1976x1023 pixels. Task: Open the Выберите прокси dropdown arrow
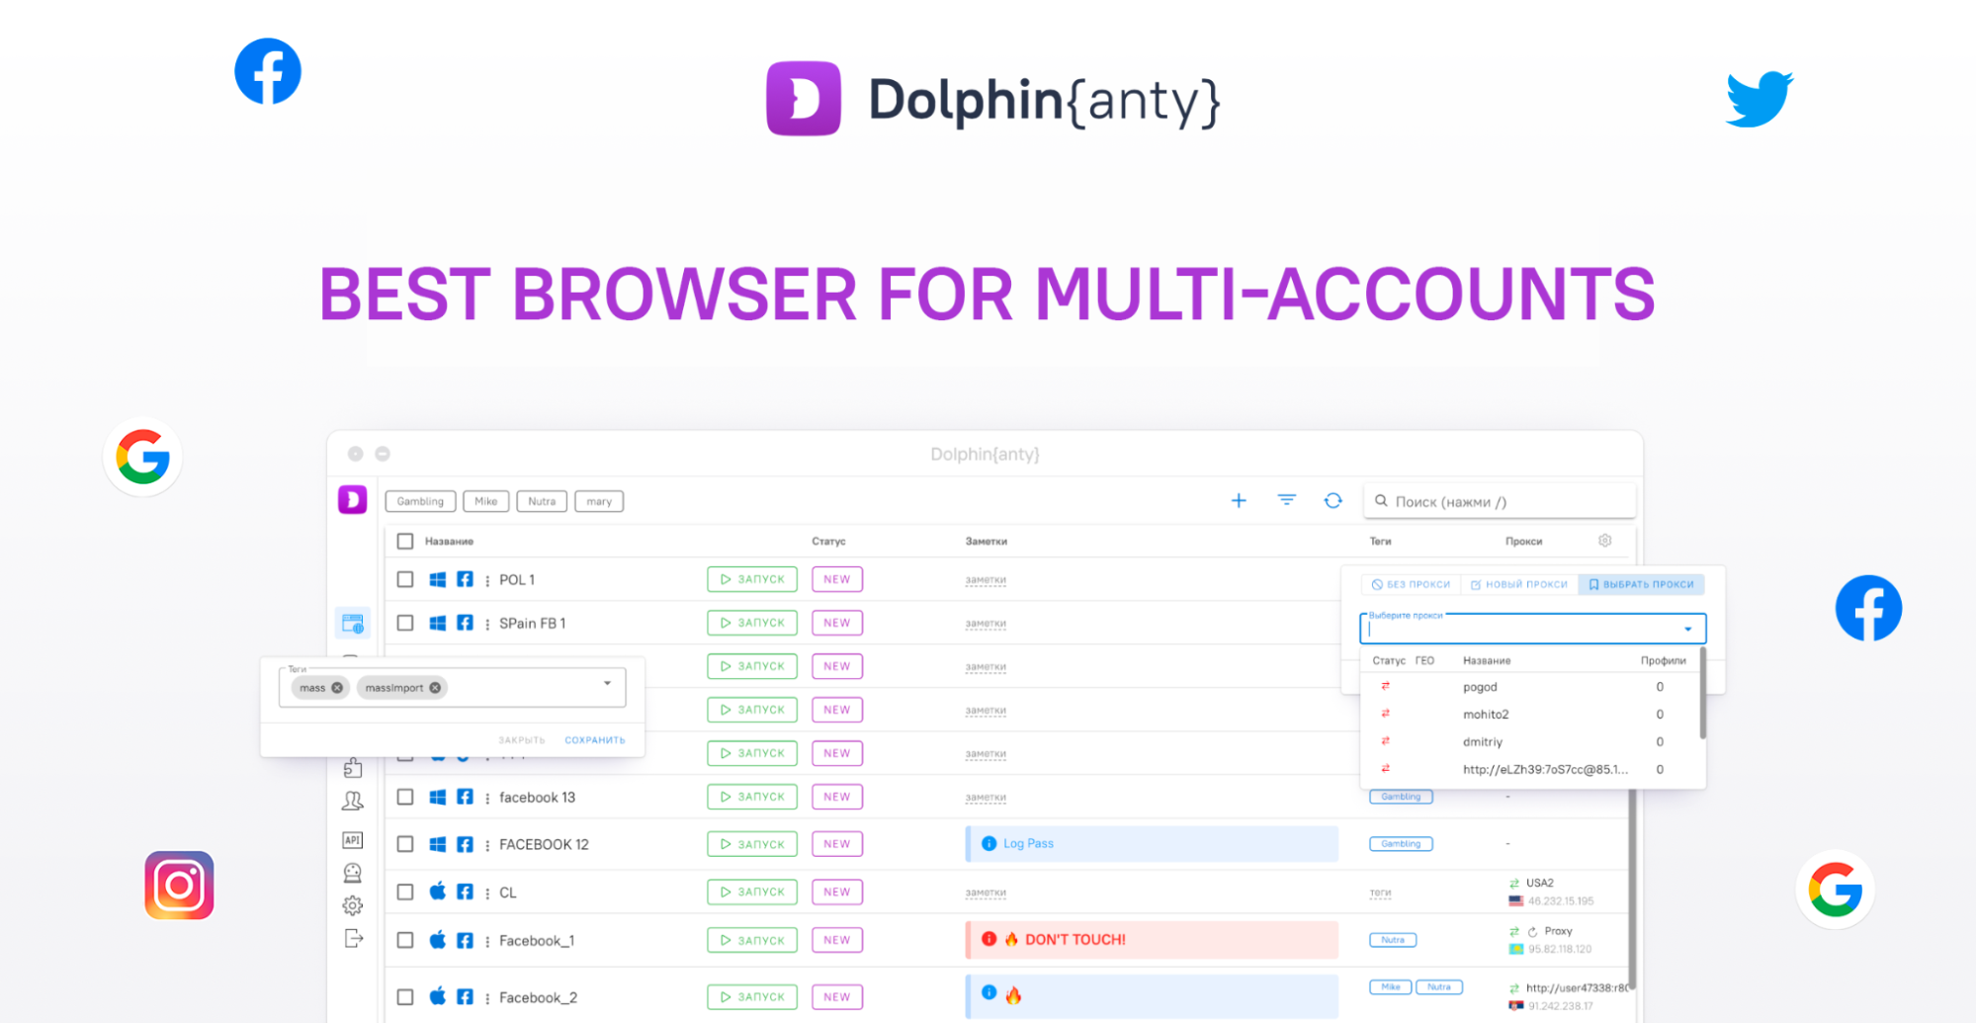[1686, 629]
